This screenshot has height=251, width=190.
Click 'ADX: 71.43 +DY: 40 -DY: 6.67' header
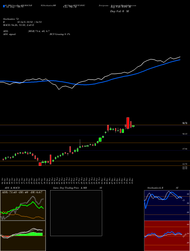pos(22,192)
